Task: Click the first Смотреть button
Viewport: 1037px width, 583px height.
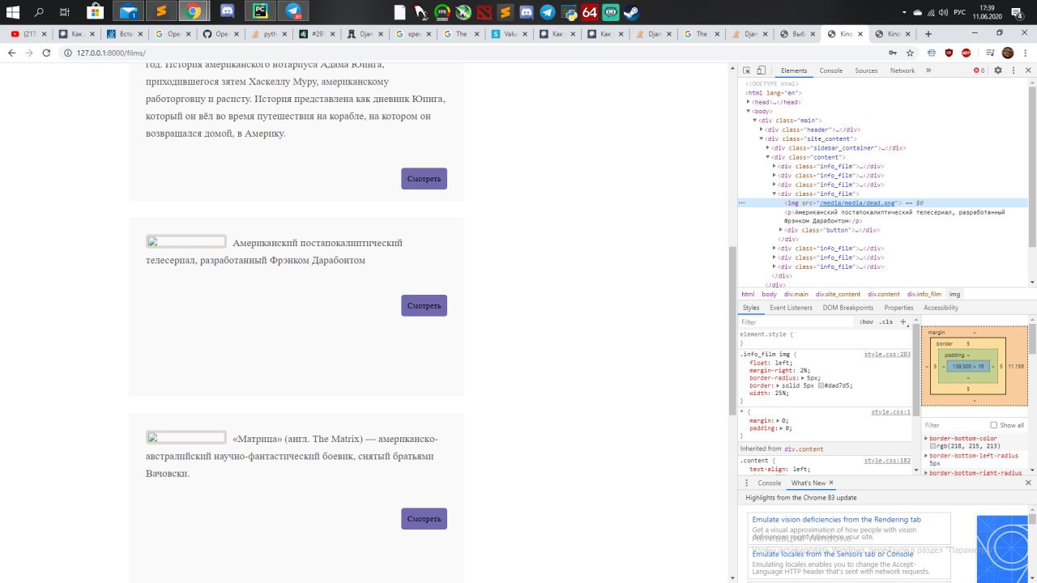Action: 424,178
